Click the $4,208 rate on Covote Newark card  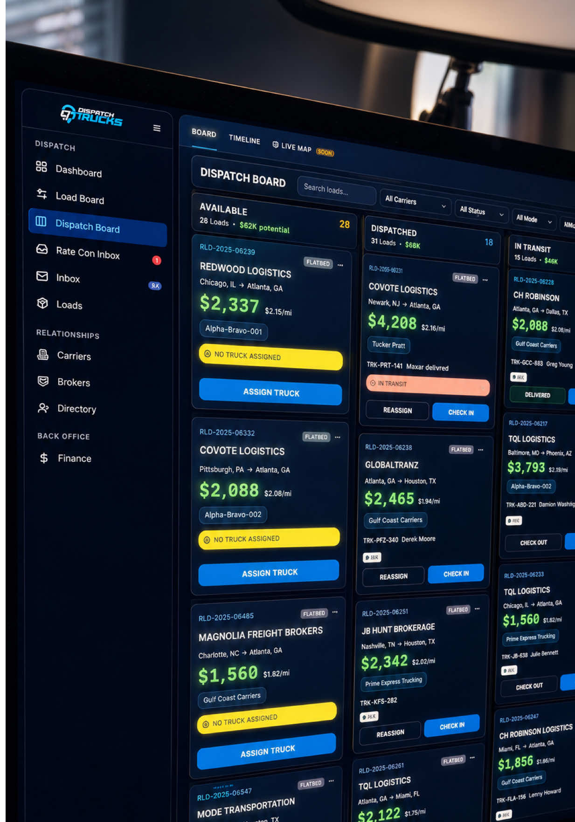point(392,322)
